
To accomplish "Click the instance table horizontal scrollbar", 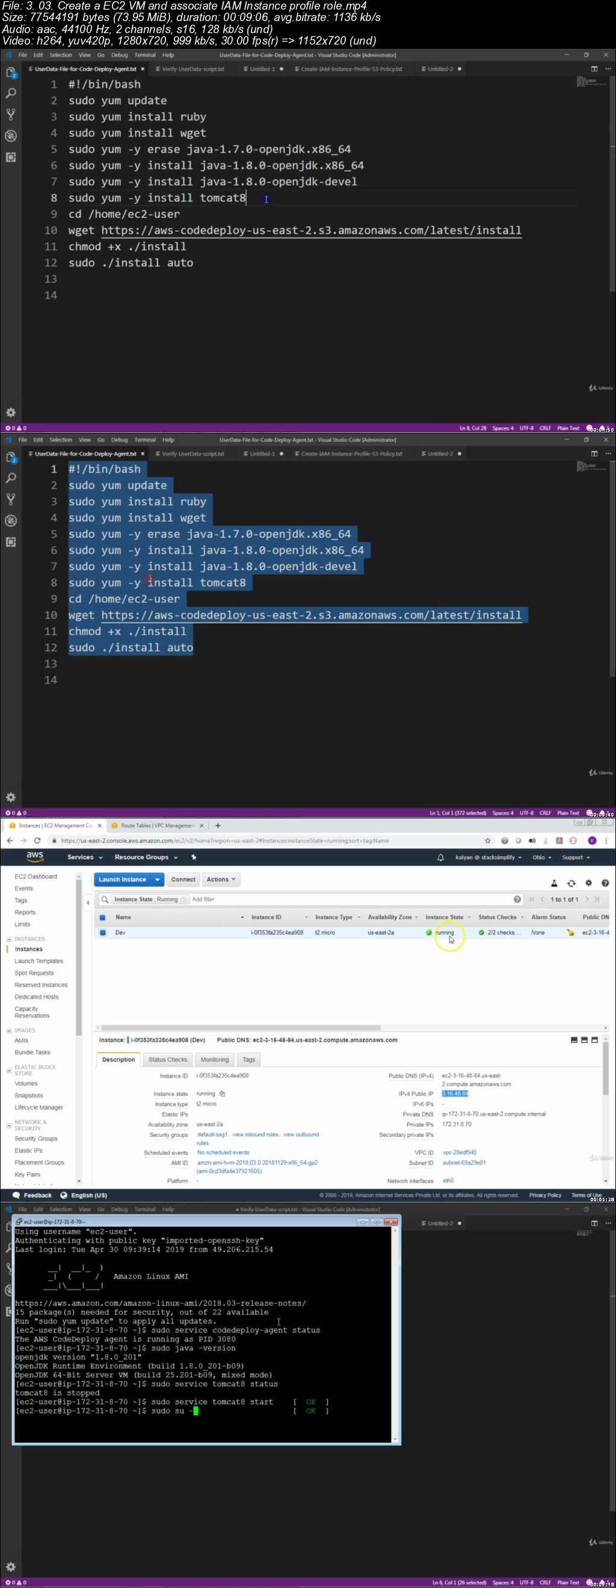I will pos(240,1027).
